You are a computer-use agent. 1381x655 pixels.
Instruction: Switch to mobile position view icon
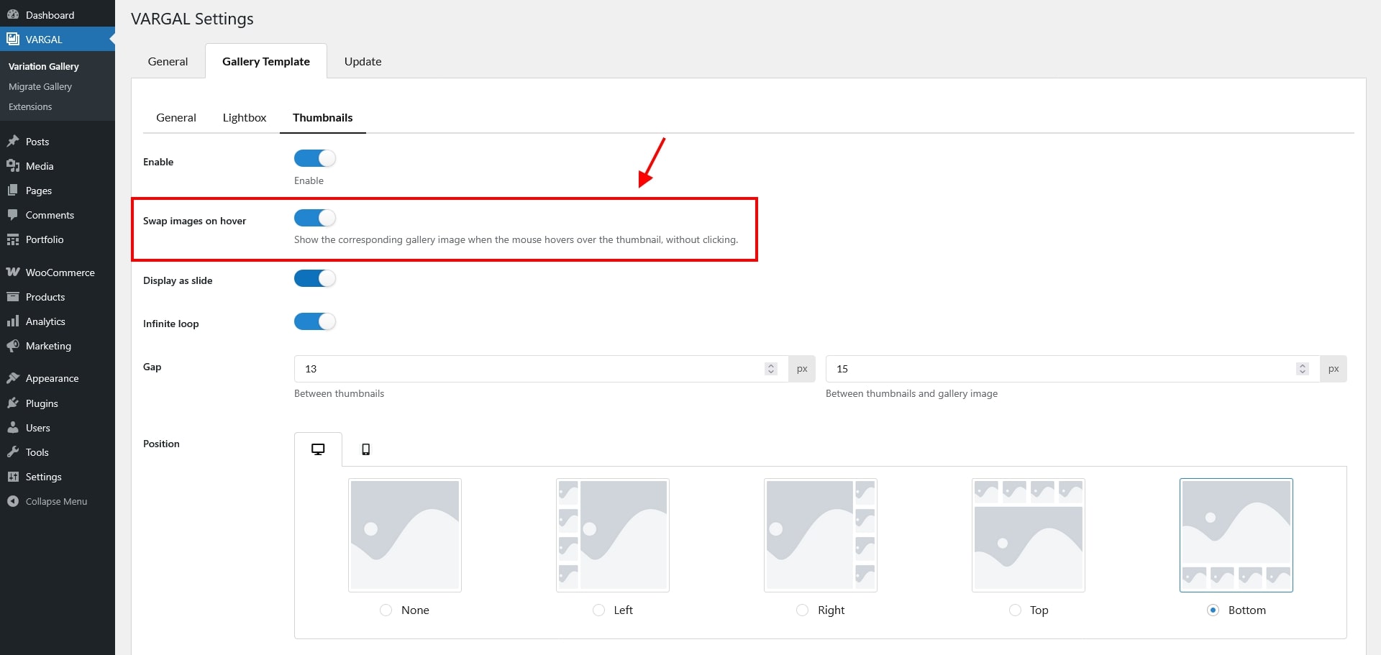click(365, 449)
